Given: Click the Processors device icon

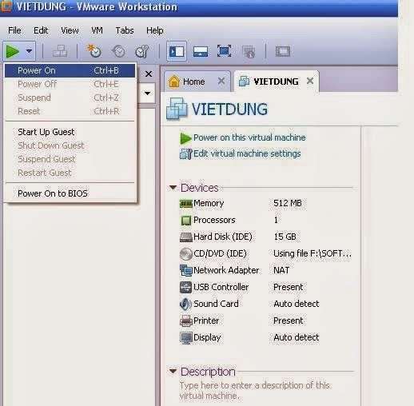Looking at the screenshot, I should (186, 221).
